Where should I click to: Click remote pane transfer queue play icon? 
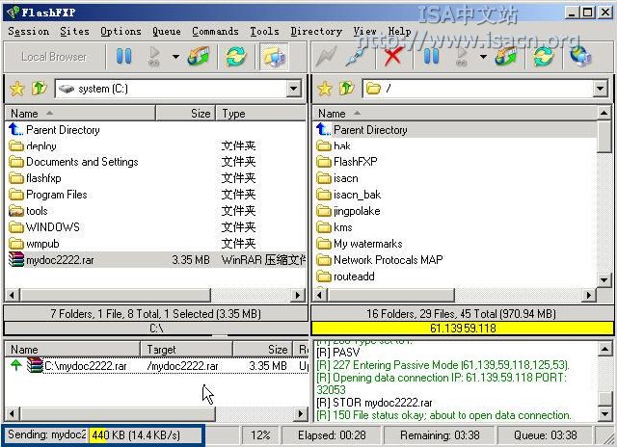click(462, 56)
